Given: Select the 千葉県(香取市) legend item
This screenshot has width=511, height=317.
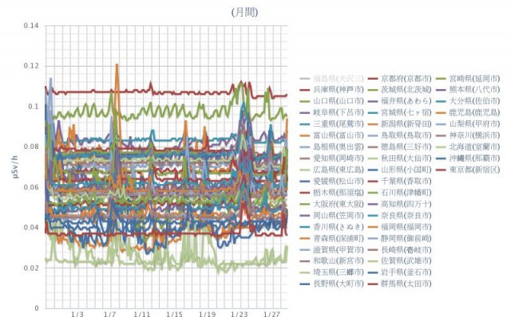Looking at the screenshot, I should 400,181.
